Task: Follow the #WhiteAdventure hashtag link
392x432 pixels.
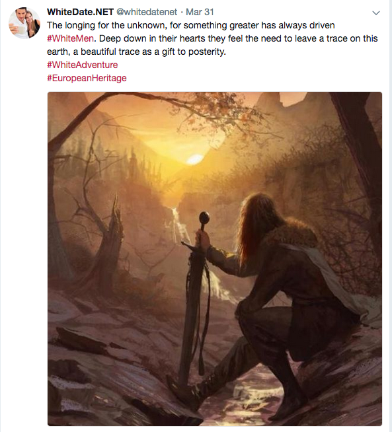Action: coord(82,65)
